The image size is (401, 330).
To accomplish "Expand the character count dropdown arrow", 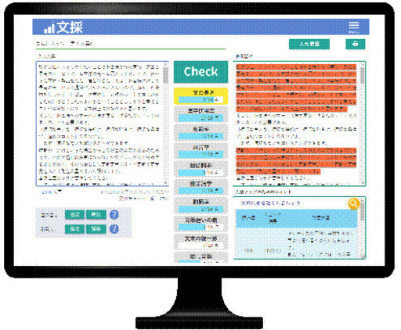I will (x=60, y=192).
